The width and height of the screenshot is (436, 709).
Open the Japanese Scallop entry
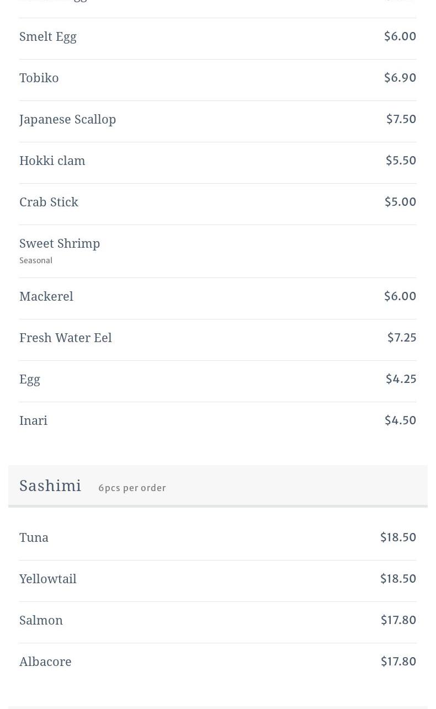67,119
